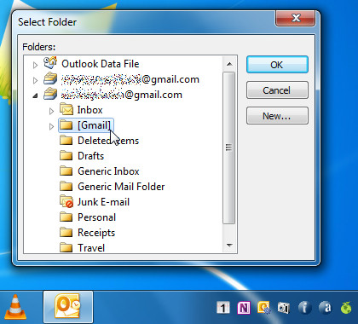The height and width of the screenshot is (324, 358).
Task: Select the 'Travel' folder name
Action: click(91, 248)
